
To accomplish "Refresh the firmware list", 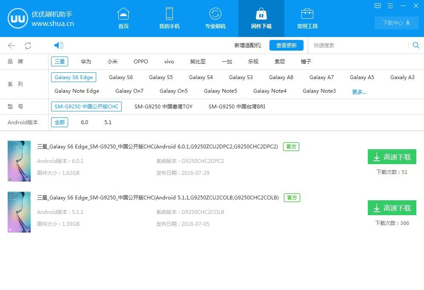I will point(28,45).
